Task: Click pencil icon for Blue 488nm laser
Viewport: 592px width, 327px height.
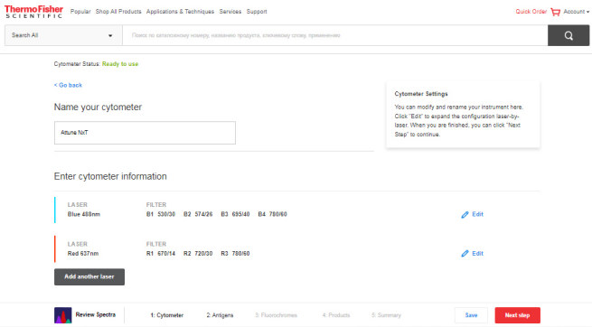Action: coord(465,215)
